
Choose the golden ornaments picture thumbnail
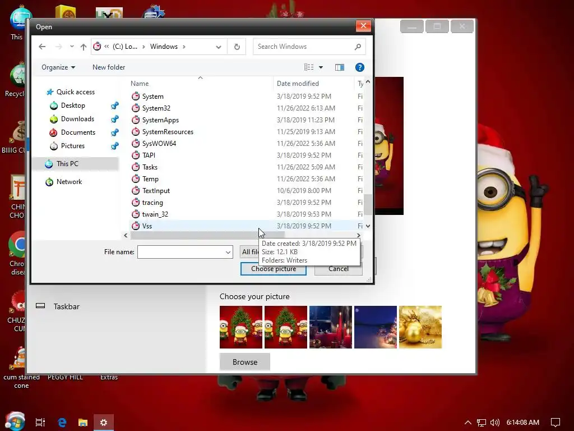coord(420,327)
